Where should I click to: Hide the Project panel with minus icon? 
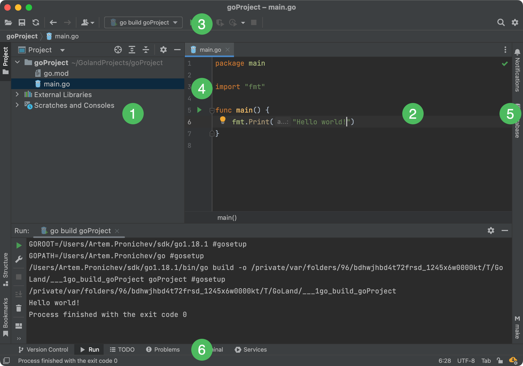tap(177, 50)
